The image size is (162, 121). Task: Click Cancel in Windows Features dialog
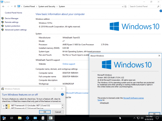click(58, 112)
